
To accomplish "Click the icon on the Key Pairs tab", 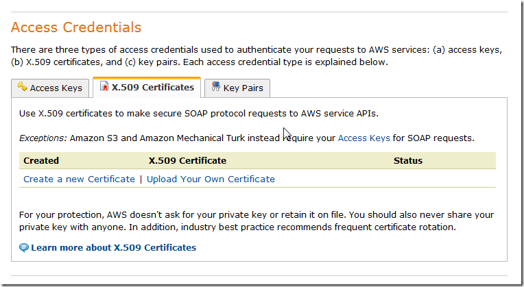I will pyautogui.click(x=215, y=87).
